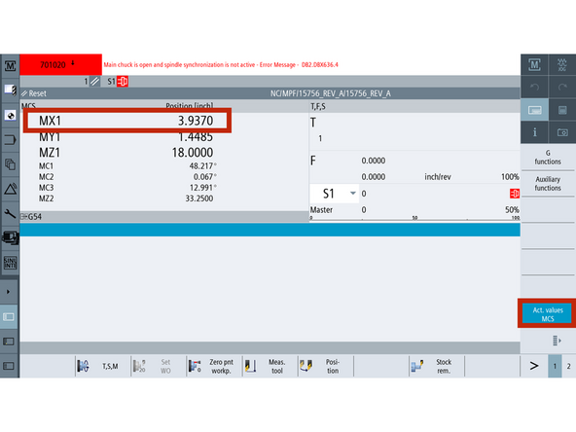Viewport: 576px width, 432px height.
Task: Open the Diagnostics triangle icon
Action: [10, 189]
